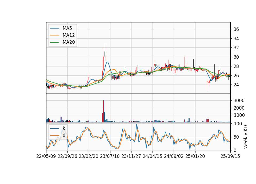The width and height of the screenshot is (256, 184).
Task: Click the price axis value 34
Action: pyautogui.click(x=236, y=39)
